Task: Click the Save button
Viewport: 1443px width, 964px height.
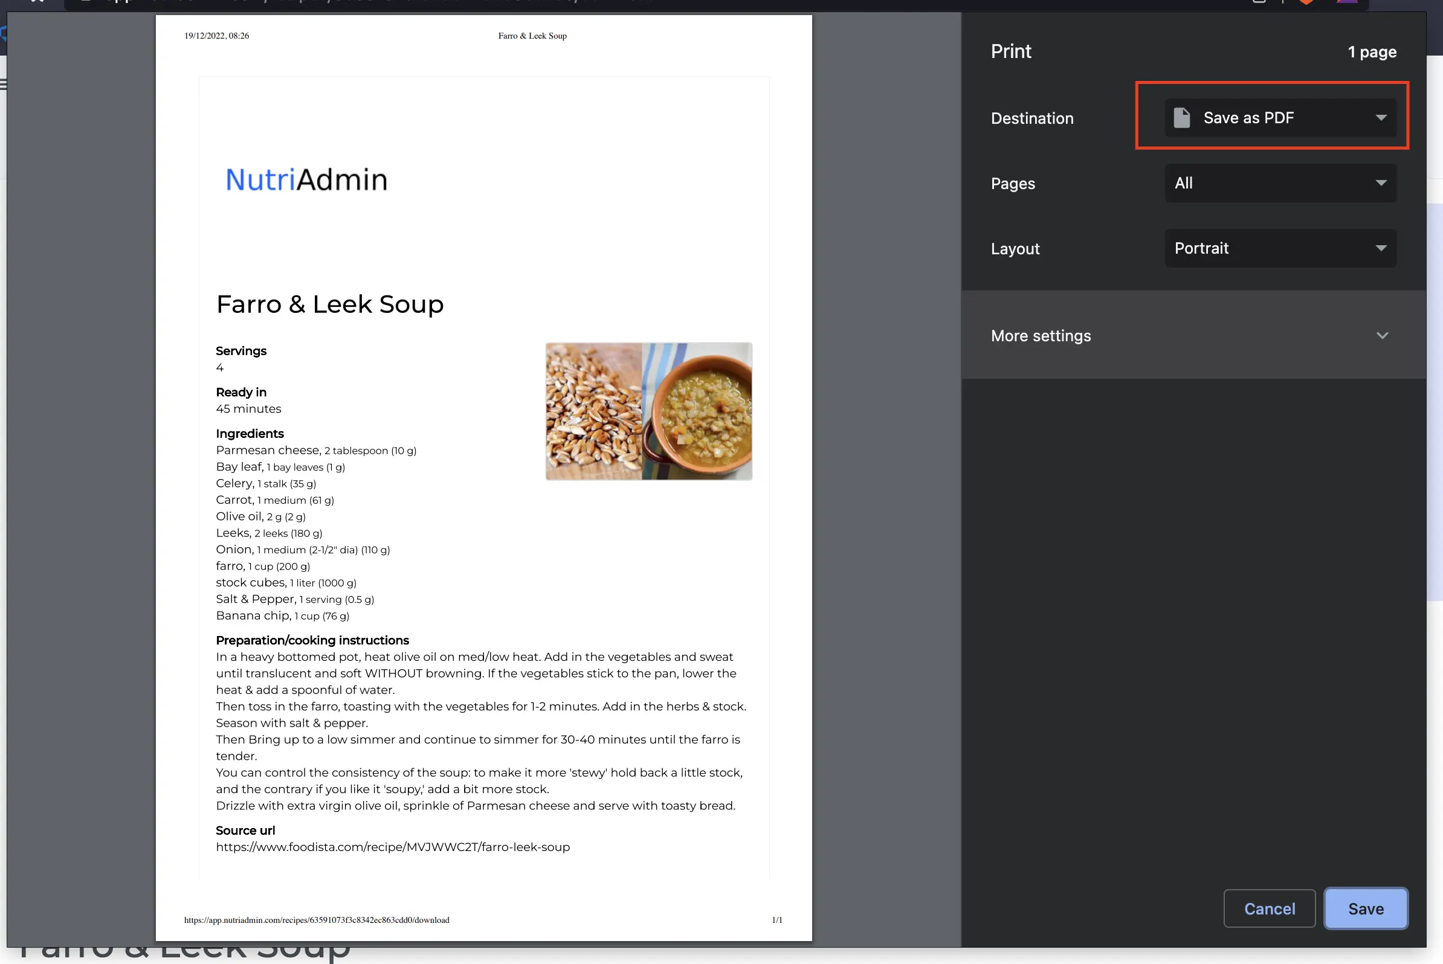Action: (1367, 909)
